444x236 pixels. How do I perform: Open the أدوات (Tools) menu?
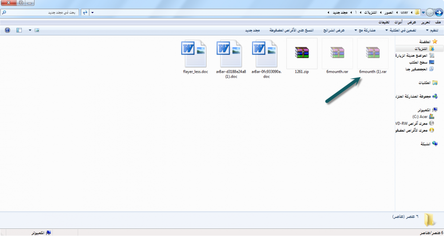coord(399,22)
